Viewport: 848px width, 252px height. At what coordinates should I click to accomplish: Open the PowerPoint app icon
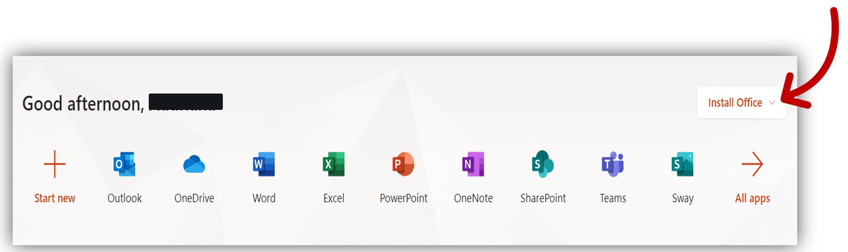point(403,164)
